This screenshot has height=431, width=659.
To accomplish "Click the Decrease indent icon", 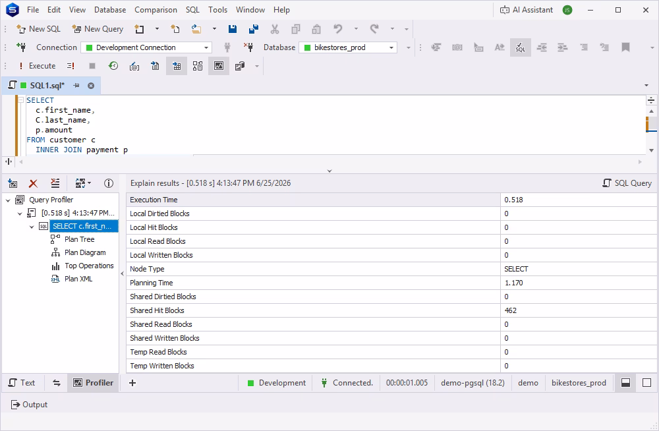I will [x=541, y=47].
